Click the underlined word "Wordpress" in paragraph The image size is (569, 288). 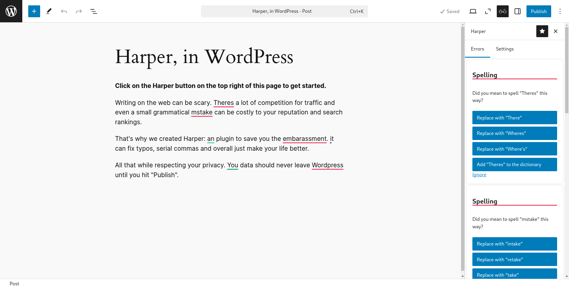tap(328, 165)
